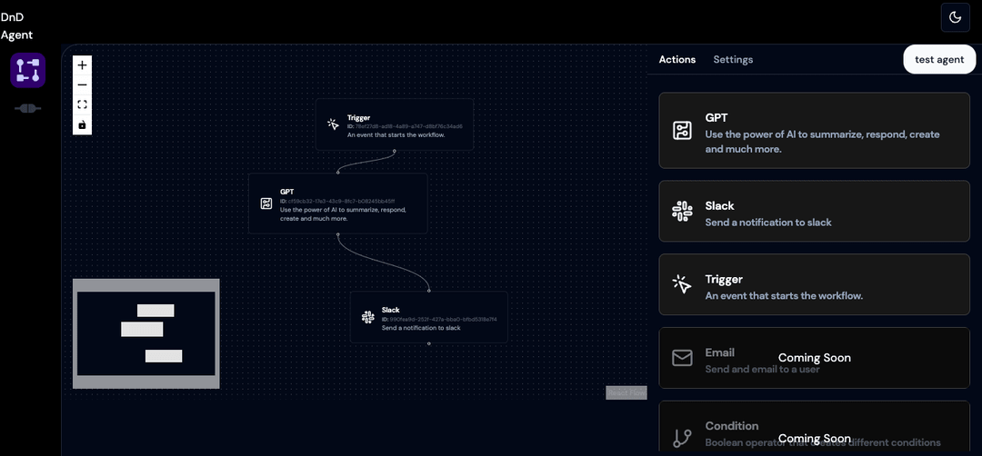982x456 pixels.
Task: Toggle dark mode moon icon
Action: coord(955,17)
